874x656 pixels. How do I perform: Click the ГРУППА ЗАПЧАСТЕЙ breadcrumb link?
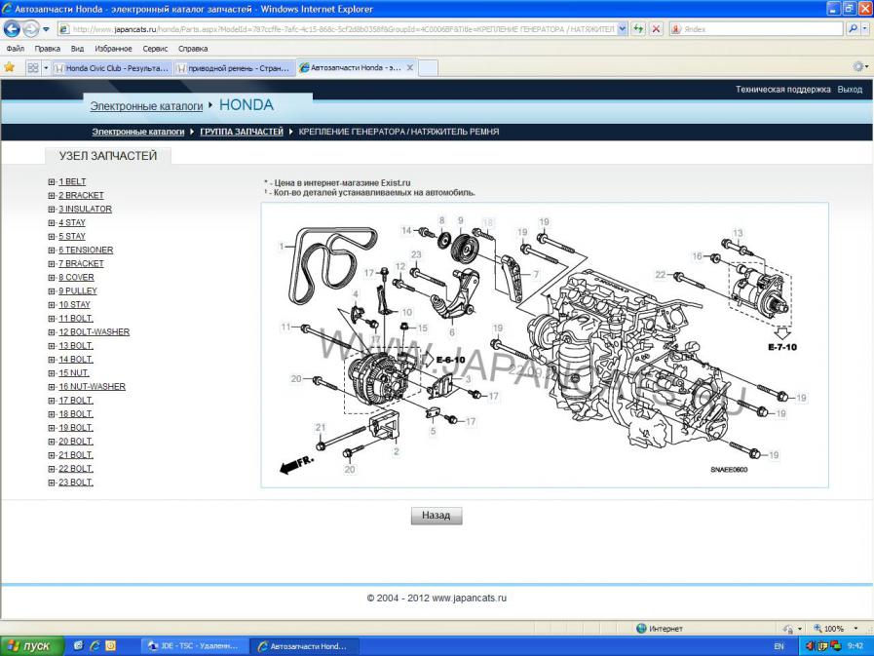coord(242,132)
